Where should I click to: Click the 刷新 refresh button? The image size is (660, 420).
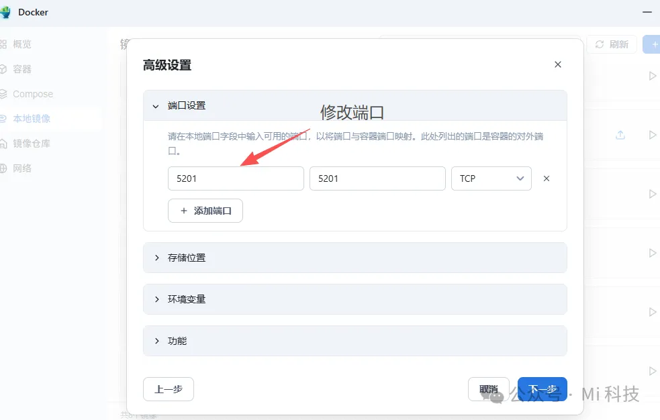pos(612,44)
